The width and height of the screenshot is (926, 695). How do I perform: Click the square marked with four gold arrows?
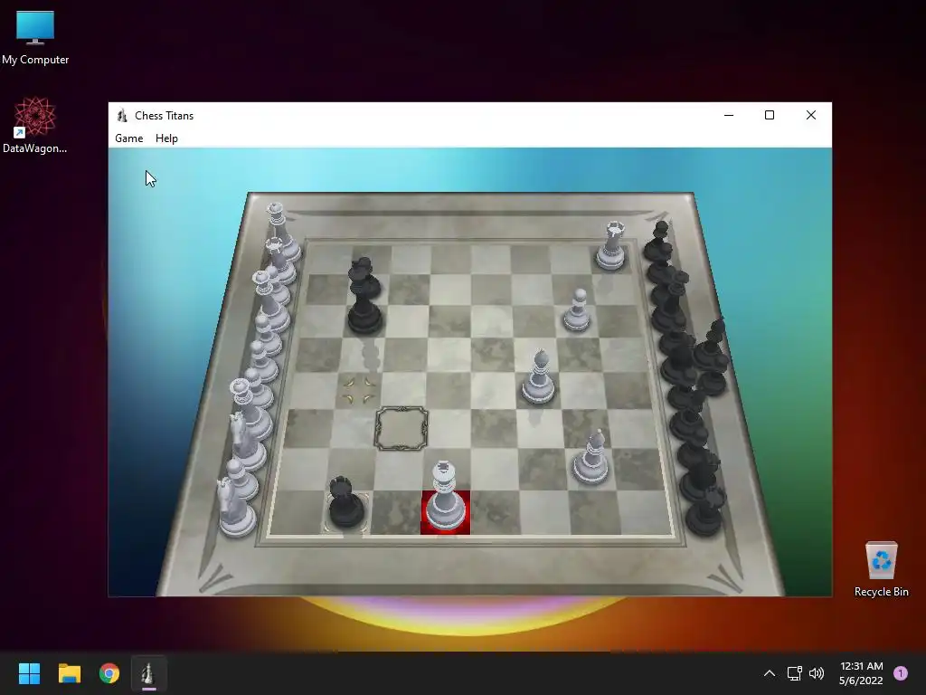360,391
